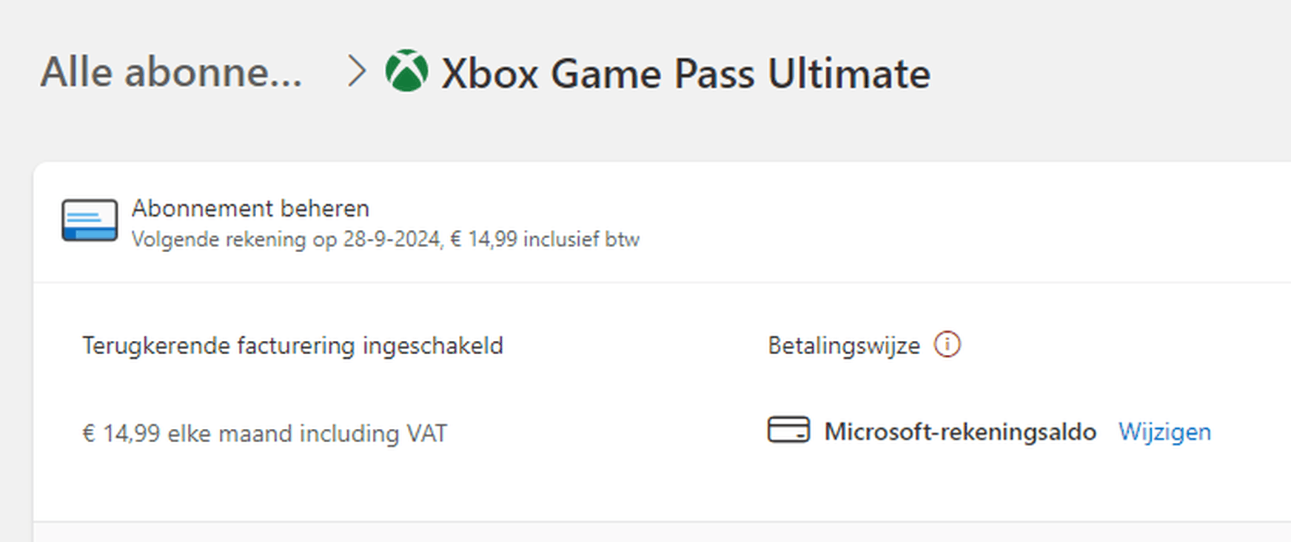1291x542 pixels.
Task: Click the green Xbox logo
Action: coord(406,71)
